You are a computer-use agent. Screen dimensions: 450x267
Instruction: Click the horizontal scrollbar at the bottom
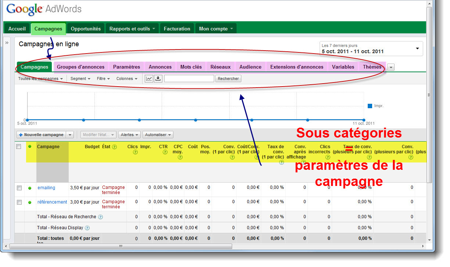[x=120, y=246]
